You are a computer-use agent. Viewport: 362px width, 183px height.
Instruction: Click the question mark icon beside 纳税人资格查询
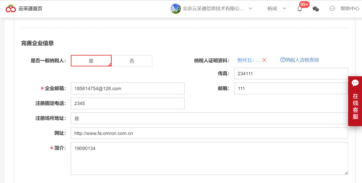coord(283,60)
